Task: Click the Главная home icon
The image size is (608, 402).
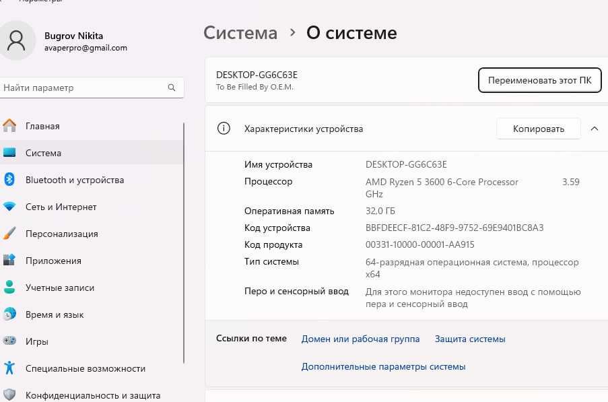Action: (9, 126)
